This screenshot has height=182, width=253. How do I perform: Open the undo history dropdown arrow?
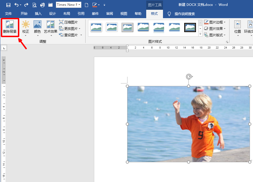20,5
